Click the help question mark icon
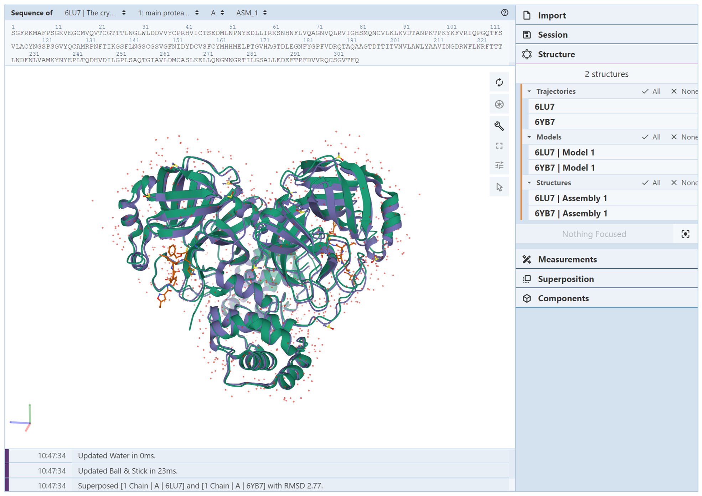Screen dimensions: 702x496 [504, 13]
